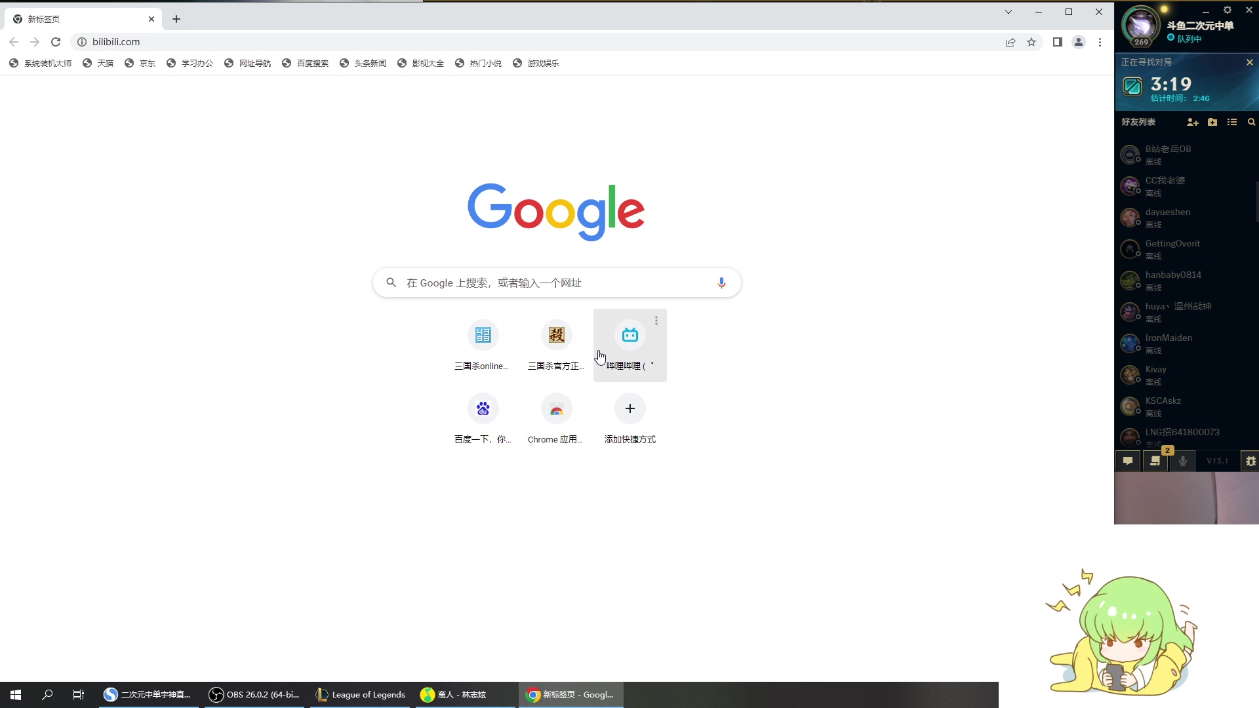
Task: Open the 网址导航 bookmark
Action: (248, 64)
